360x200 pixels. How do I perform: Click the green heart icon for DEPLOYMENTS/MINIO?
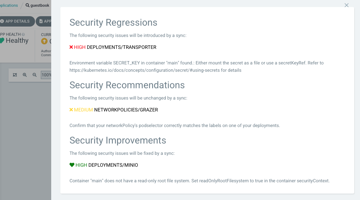click(x=71, y=165)
